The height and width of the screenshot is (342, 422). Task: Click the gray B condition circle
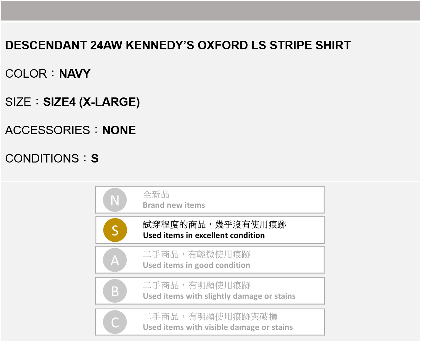(x=115, y=291)
